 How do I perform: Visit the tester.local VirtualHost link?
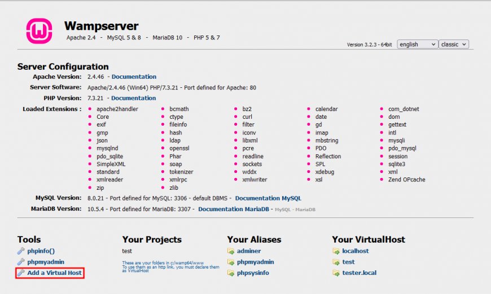[x=359, y=273]
